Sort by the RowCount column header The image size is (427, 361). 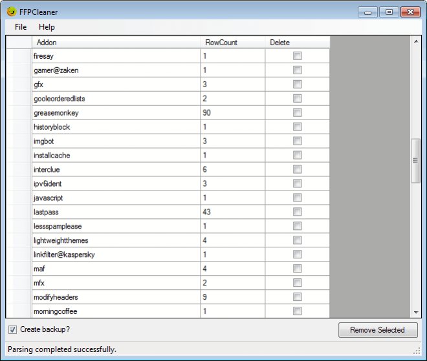(232, 43)
